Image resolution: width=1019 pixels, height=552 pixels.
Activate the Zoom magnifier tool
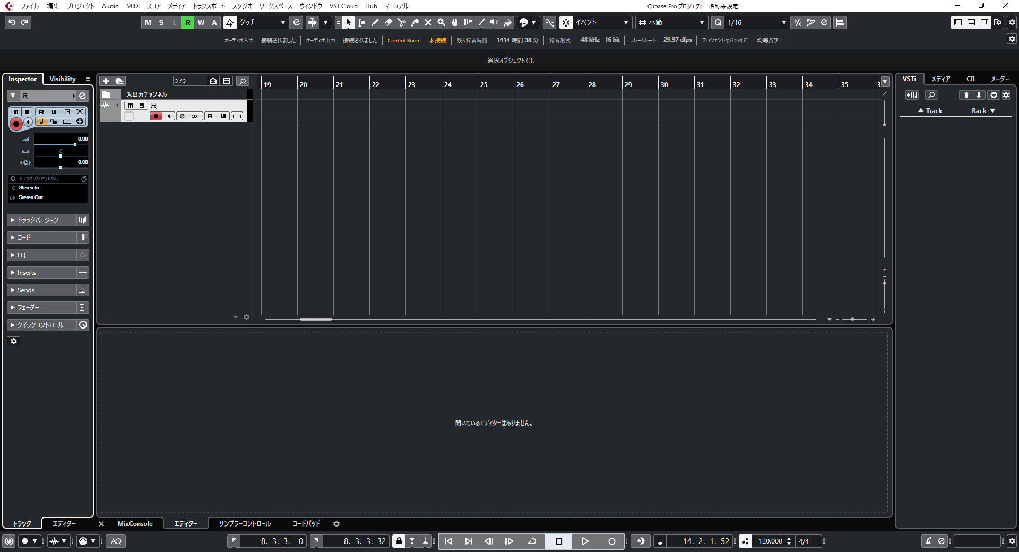point(441,22)
